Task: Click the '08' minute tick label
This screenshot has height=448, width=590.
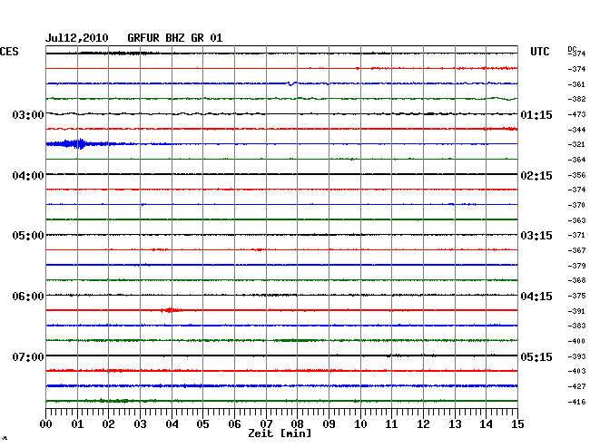Action: (297, 424)
